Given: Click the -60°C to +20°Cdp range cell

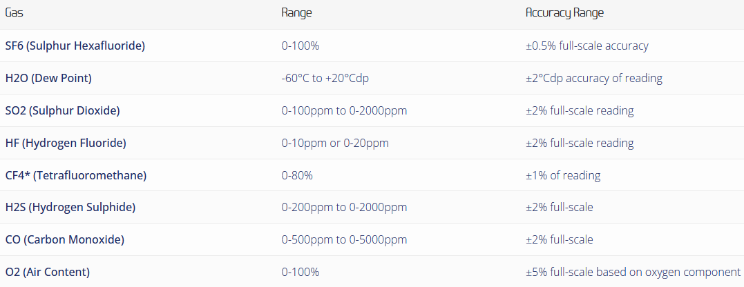Looking at the screenshot, I should click(325, 79).
